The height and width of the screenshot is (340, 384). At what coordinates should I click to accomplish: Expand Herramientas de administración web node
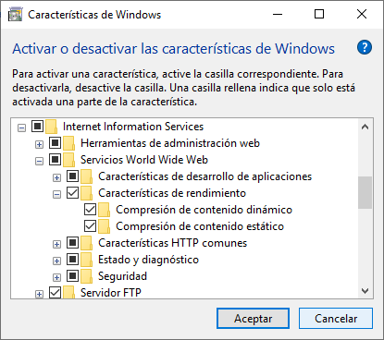click(x=39, y=144)
